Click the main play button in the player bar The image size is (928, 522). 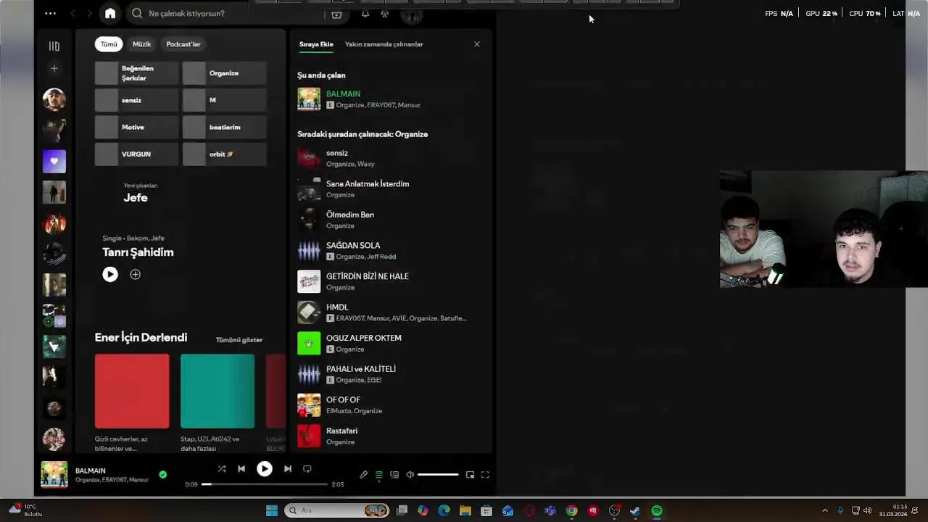(265, 469)
